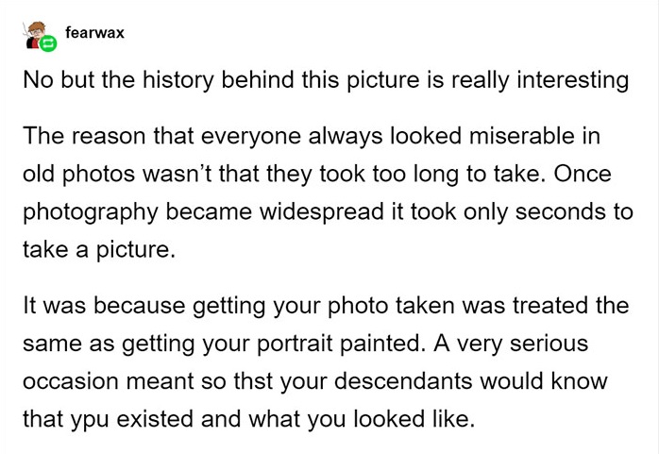The width and height of the screenshot is (659, 454).
Task: Open the fearwax username link
Action: [x=95, y=33]
